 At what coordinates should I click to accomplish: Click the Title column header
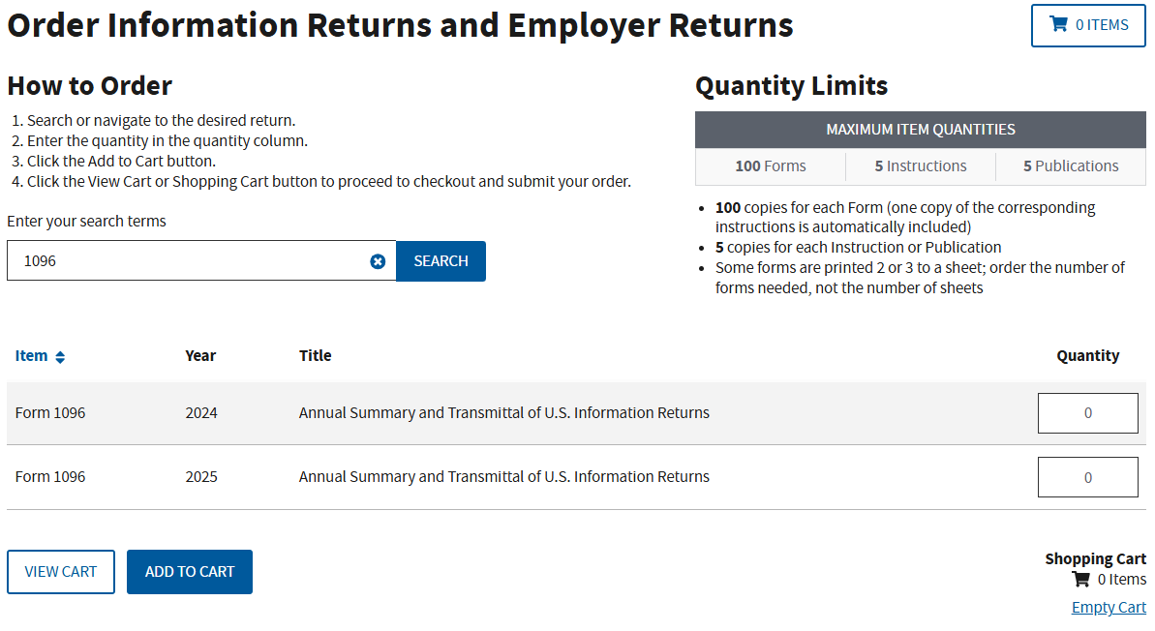(x=315, y=355)
